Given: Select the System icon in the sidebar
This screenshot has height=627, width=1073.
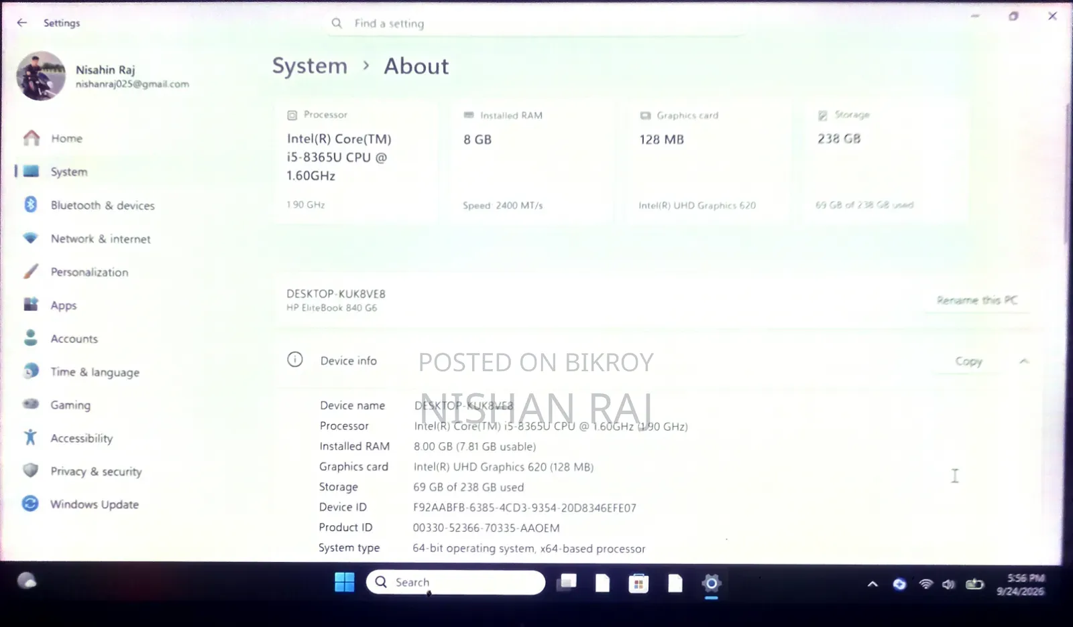Looking at the screenshot, I should (32, 171).
